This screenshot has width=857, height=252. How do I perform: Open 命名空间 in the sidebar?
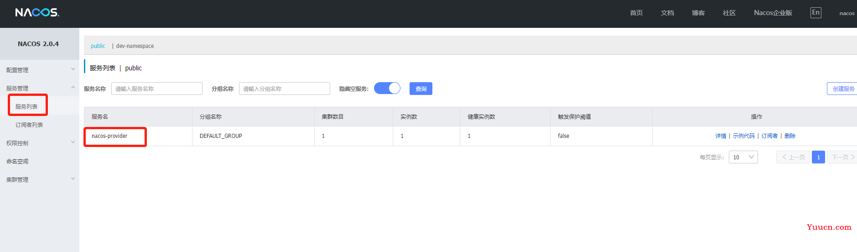click(x=17, y=161)
